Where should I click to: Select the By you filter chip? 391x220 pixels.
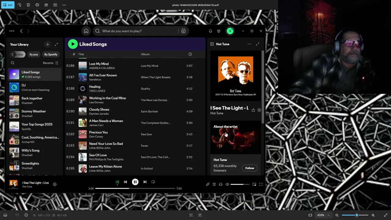(x=34, y=54)
